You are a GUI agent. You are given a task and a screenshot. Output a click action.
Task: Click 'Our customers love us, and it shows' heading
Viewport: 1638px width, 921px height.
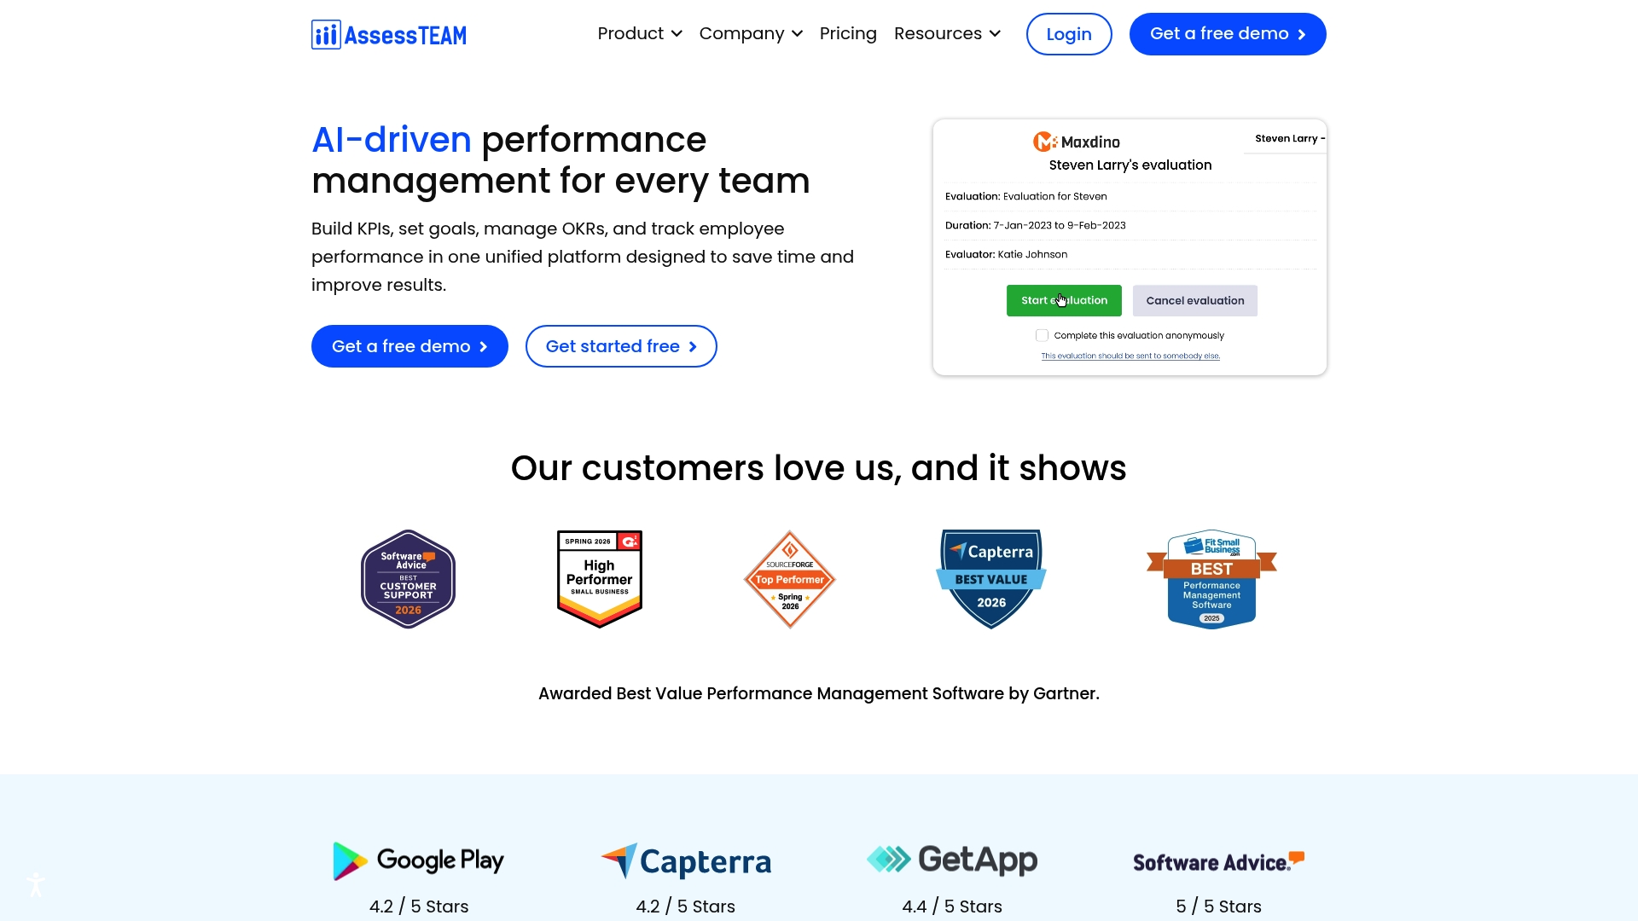click(x=819, y=468)
